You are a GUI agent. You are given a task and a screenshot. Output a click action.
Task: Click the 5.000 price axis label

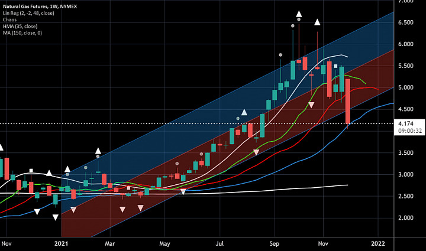point(406,87)
